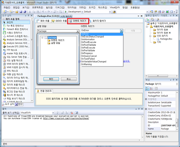Toggle the Word Wrap icon in Output panel
This screenshot has width=180, height=147.
[77, 113]
